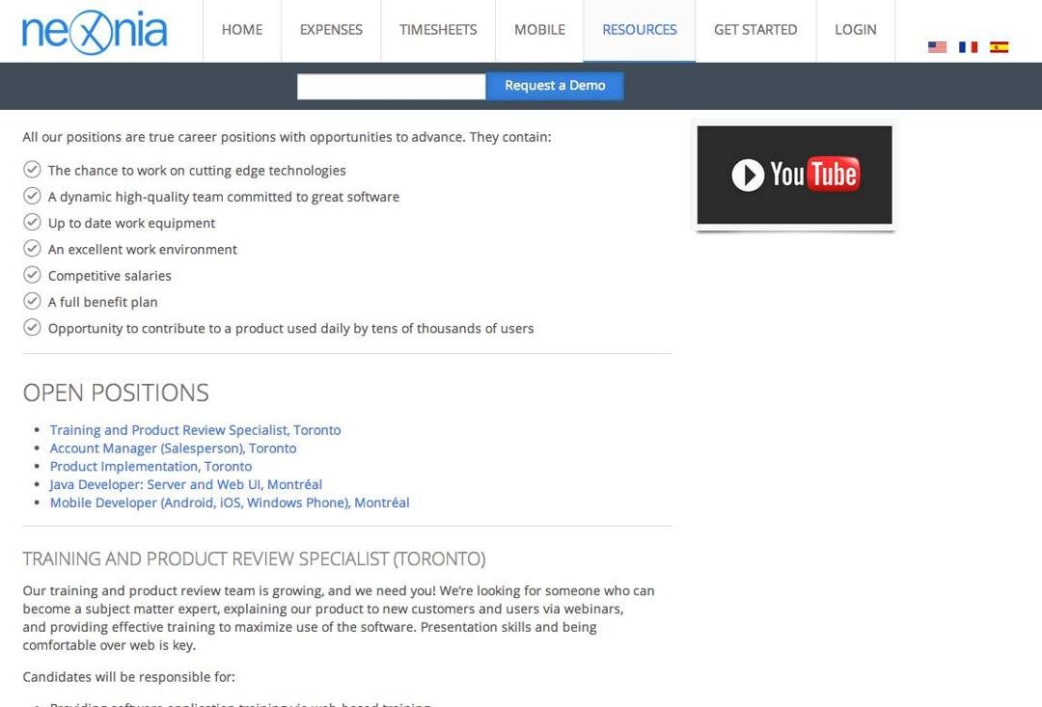Click the text 'An excellent work environment'
Viewport: 1042px width, 707px height.
pos(142,249)
